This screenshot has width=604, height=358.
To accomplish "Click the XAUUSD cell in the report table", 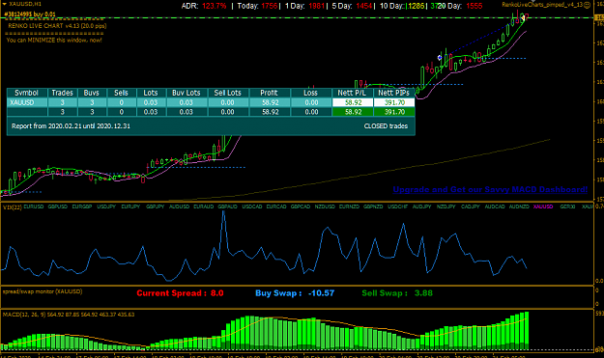I will [27, 102].
